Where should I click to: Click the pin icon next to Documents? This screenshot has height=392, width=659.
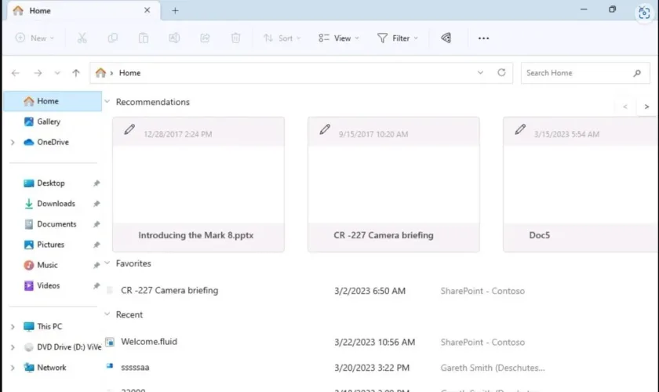tap(96, 224)
